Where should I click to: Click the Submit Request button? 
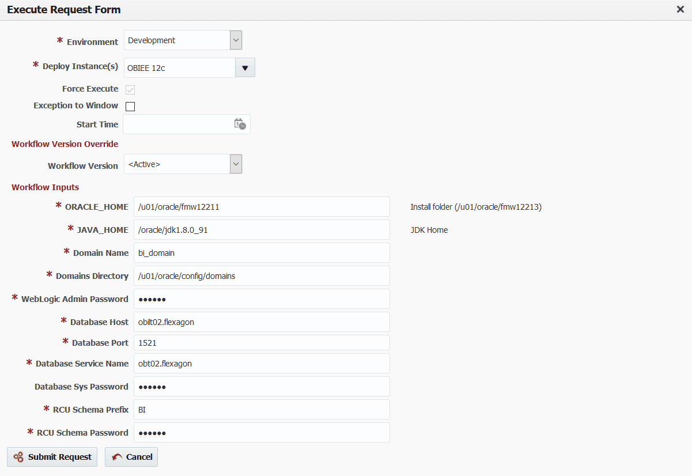52,457
